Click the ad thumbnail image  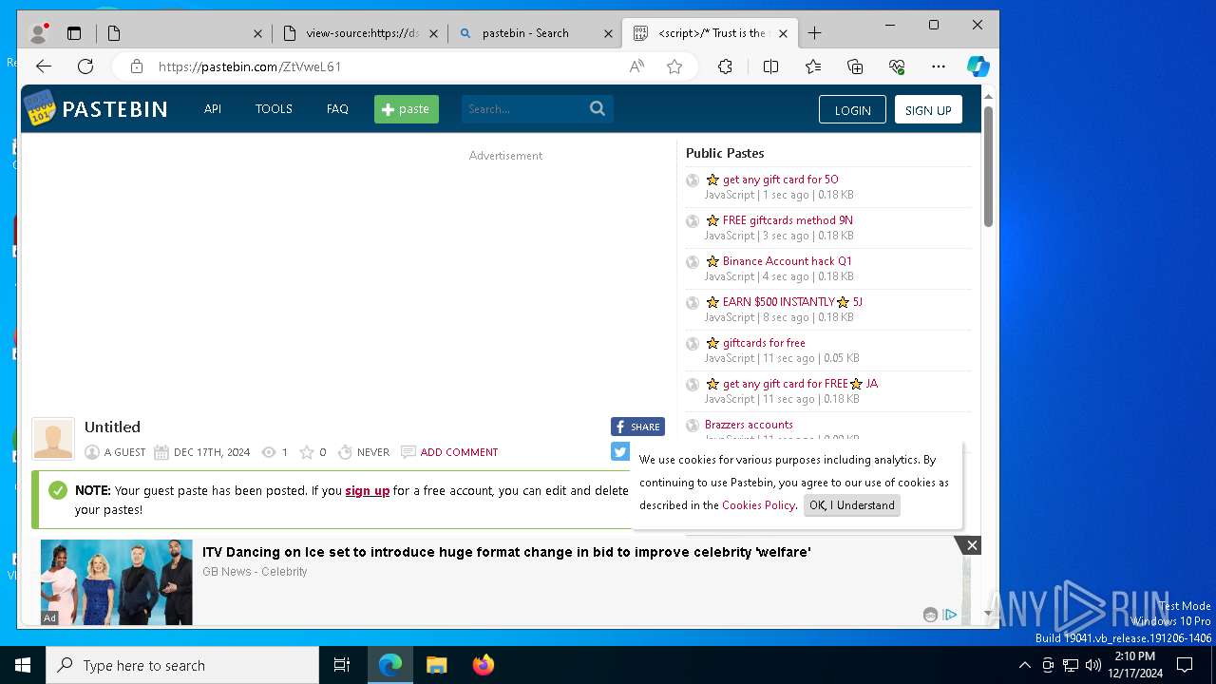click(x=116, y=582)
